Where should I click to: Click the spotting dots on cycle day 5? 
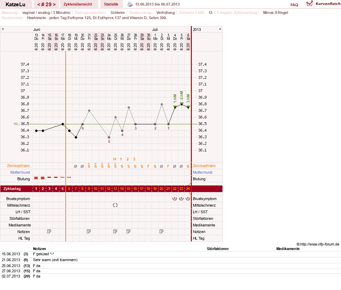(x=63, y=177)
